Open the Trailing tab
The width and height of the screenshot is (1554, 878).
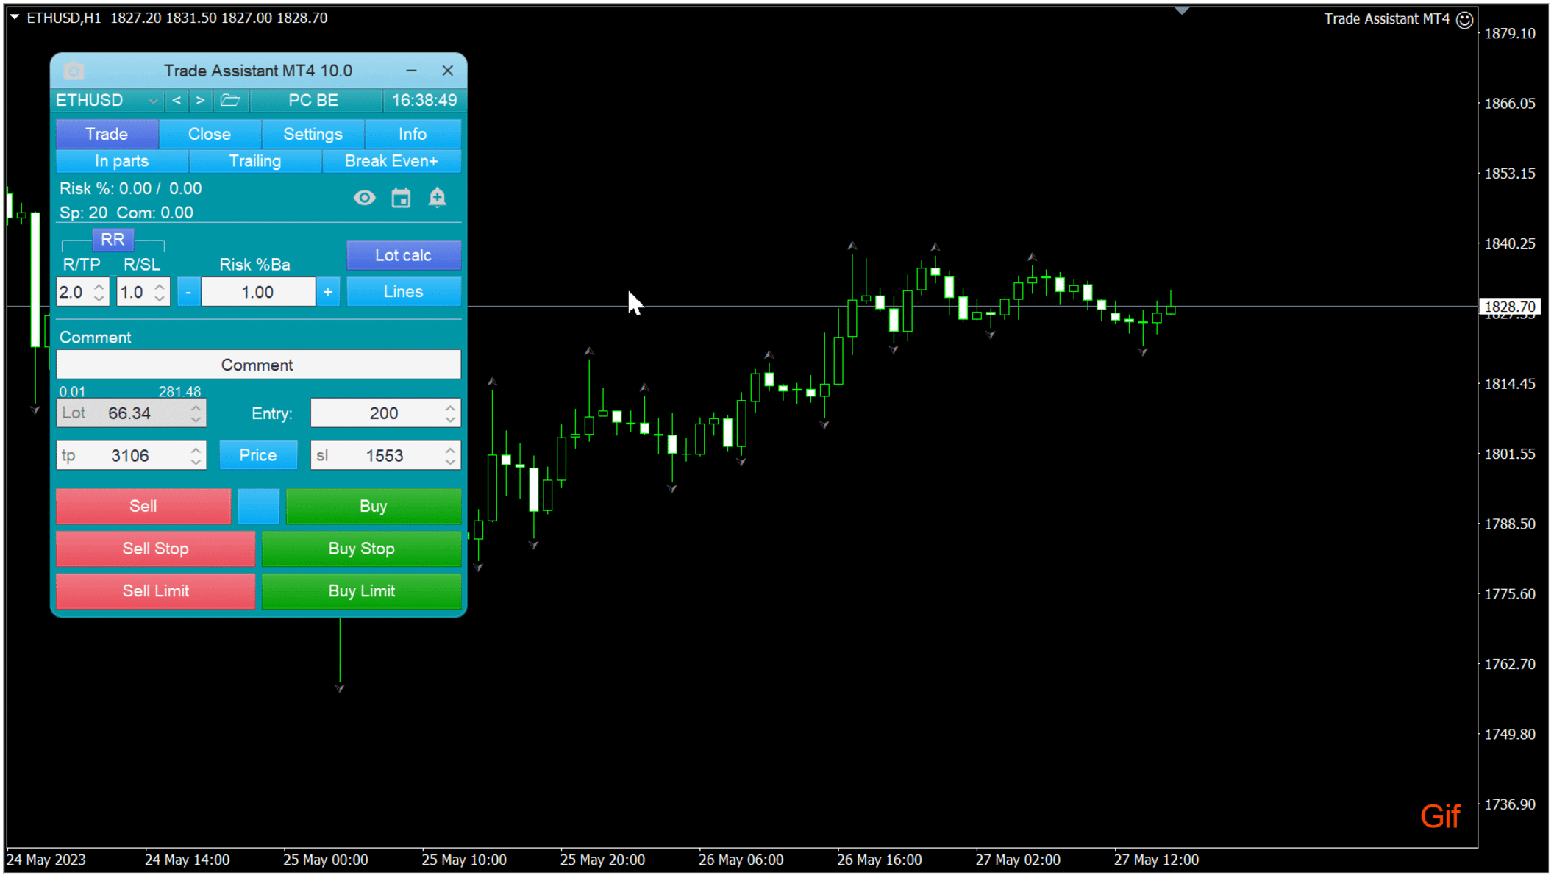pos(254,161)
